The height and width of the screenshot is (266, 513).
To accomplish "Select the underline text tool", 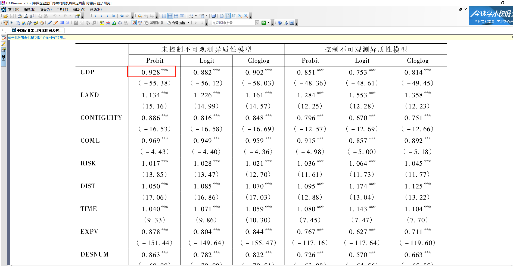I will (x=114, y=23).
